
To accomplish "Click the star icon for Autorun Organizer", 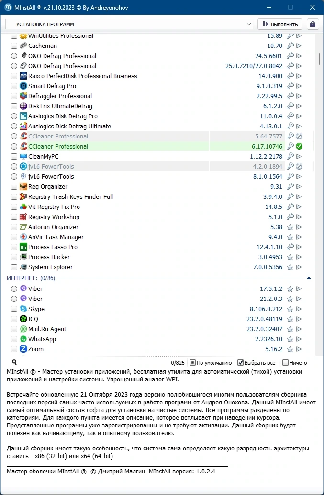I will pos(290,227).
